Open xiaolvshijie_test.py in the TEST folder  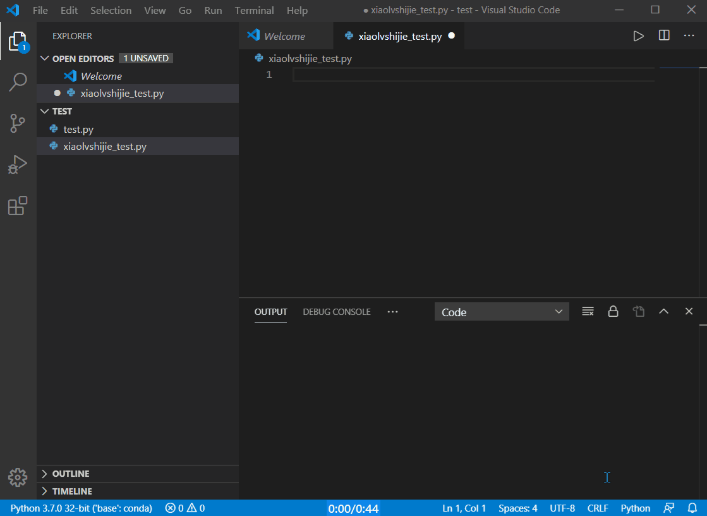click(x=138, y=146)
